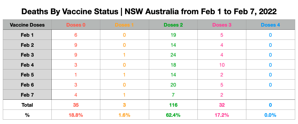The width and height of the screenshot is (298, 124).
Task: Select the Doses 4 column header
Action: click(x=270, y=25)
